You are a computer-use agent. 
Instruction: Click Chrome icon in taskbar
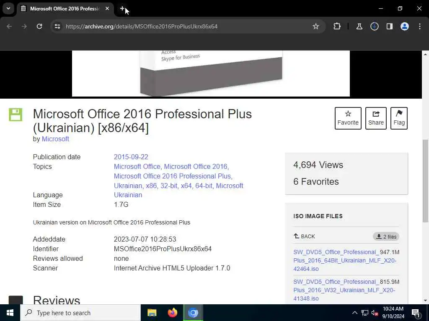(x=193, y=313)
